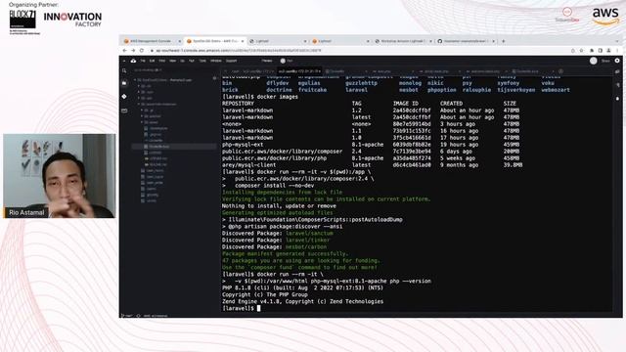Go forward in the browser

tap(133, 51)
